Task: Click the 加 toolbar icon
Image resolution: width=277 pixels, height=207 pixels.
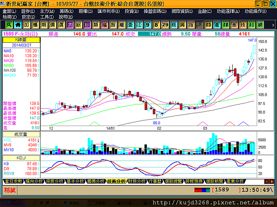Action: click(x=26, y=25)
